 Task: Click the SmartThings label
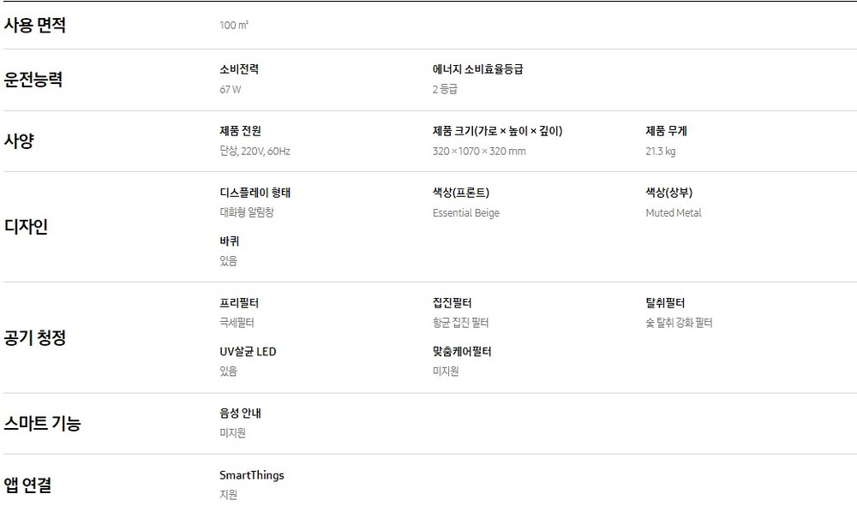pos(252,475)
